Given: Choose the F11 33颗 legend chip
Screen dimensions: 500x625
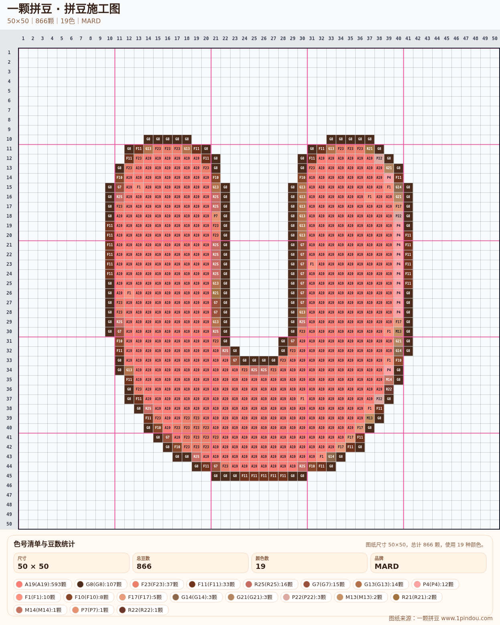Looking at the screenshot, I should (213, 584).
